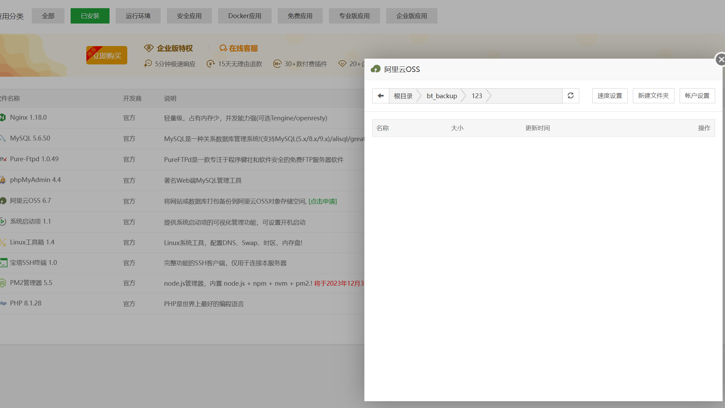Image resolution: width=725 pixels, height=408 pixels.
Task: Click the 企业版特权 label
Action: (175, 48)
